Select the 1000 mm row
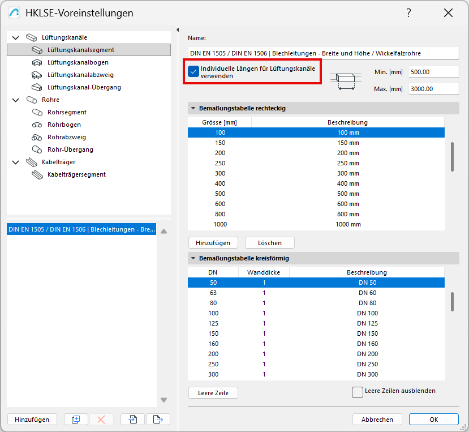 coord(316,224)
